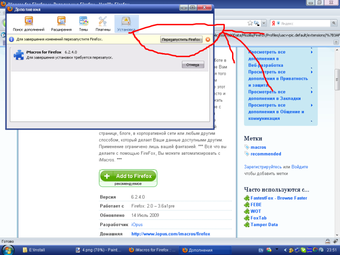Click the Зарегистрируйтесь link
Image resolution: width=340 pixels, height=255 pixels.
263,167
